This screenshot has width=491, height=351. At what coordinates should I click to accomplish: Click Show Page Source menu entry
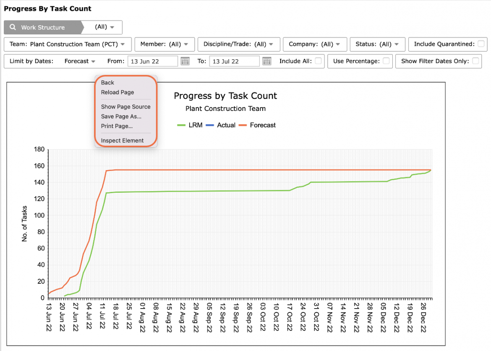(x=125, y=107)
